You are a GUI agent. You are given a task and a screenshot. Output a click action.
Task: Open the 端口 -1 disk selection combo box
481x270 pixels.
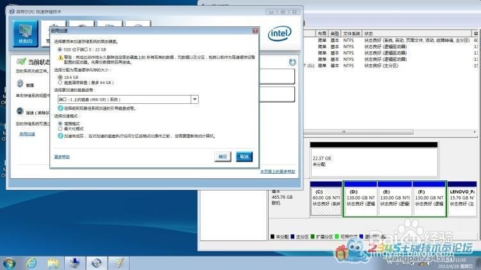click(x=128, y=99)
